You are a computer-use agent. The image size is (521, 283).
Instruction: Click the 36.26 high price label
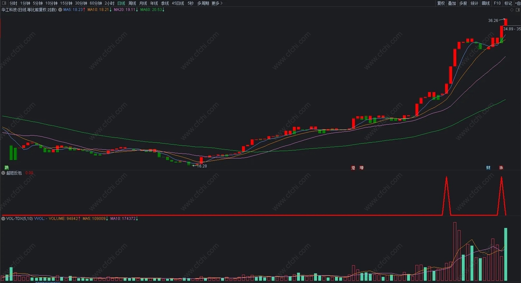click(493, 21)
